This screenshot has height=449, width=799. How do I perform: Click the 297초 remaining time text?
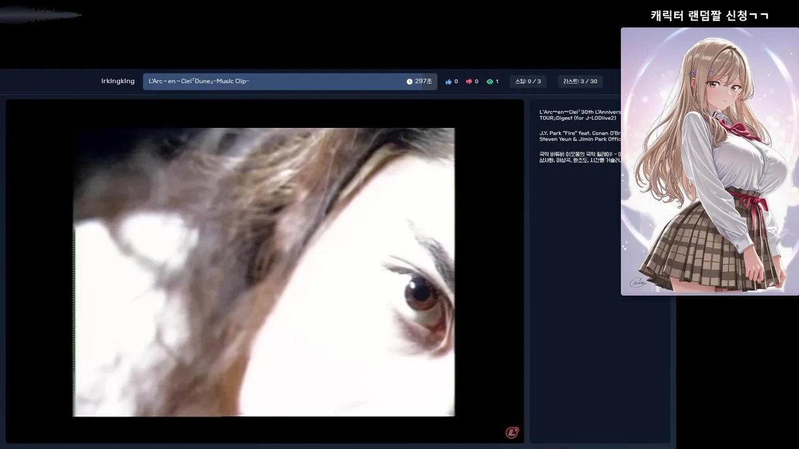[423, 82]
